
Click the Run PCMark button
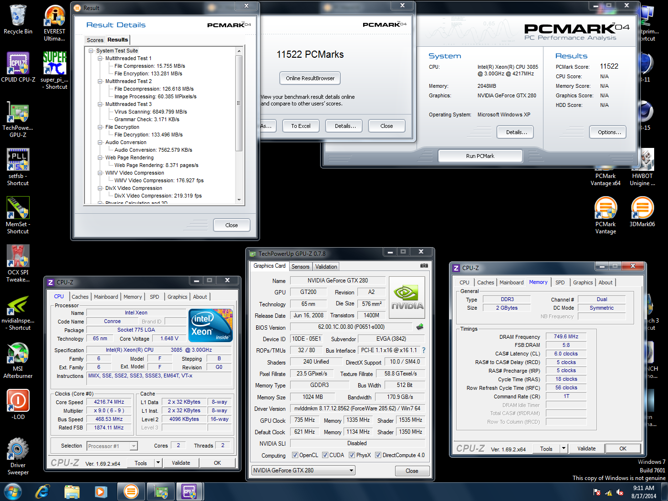[480, 156]
